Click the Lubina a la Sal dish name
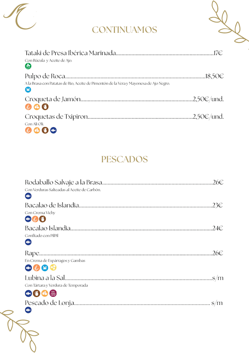The height and width of the screenshot is (353, 249). [x=45, y=278]
